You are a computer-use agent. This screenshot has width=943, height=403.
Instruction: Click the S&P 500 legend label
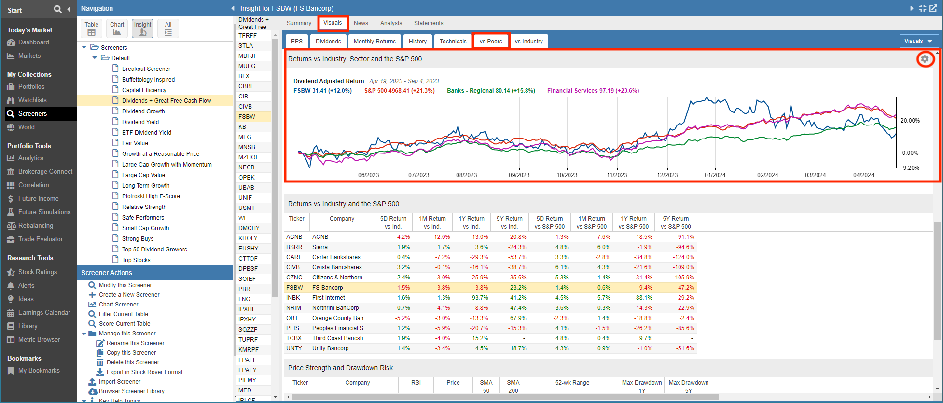(x=399, y=91)
